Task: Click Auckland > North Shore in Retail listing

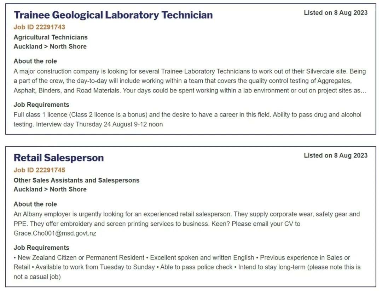Action: pyautogui.click(x=50, y=189)
